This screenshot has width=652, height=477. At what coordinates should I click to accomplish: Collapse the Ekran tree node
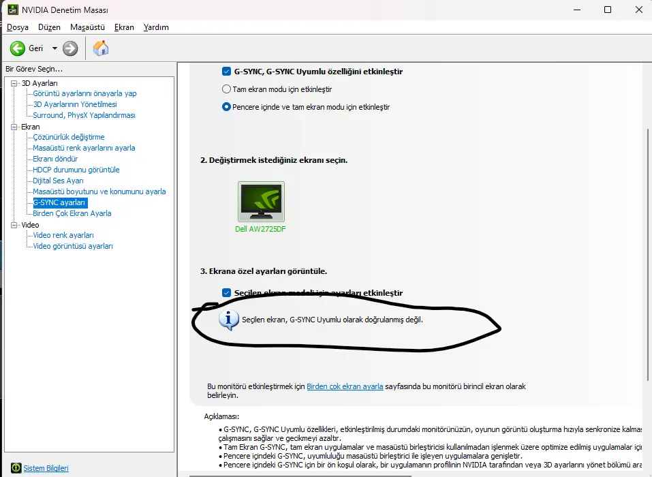click(14, 127)
